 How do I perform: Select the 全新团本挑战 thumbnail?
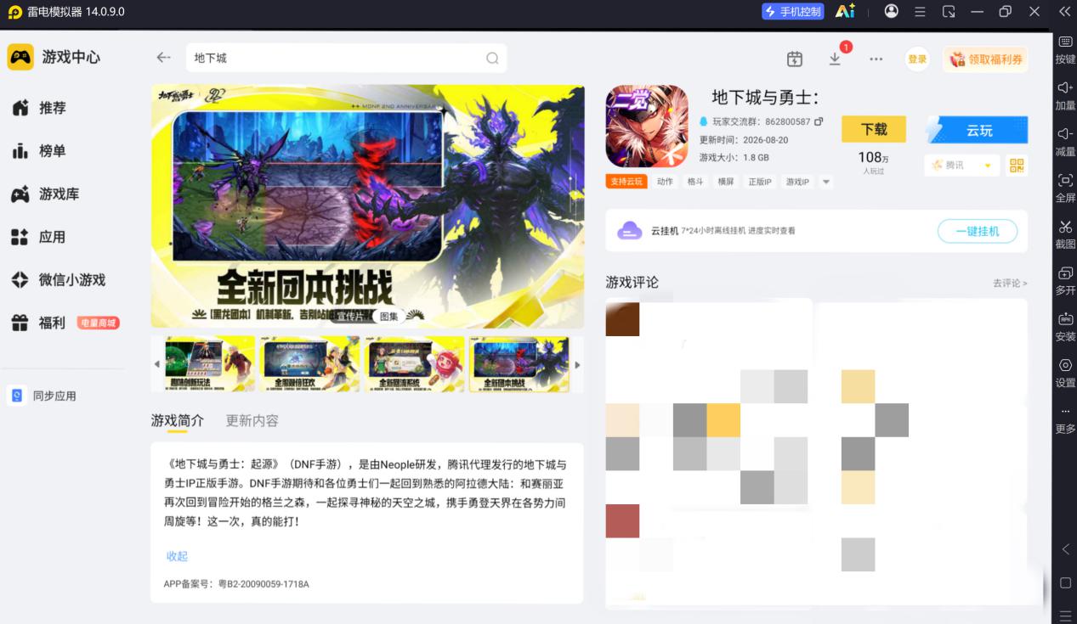click(519, 364)
